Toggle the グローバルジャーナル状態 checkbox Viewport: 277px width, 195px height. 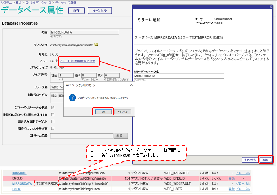[53, 107]
